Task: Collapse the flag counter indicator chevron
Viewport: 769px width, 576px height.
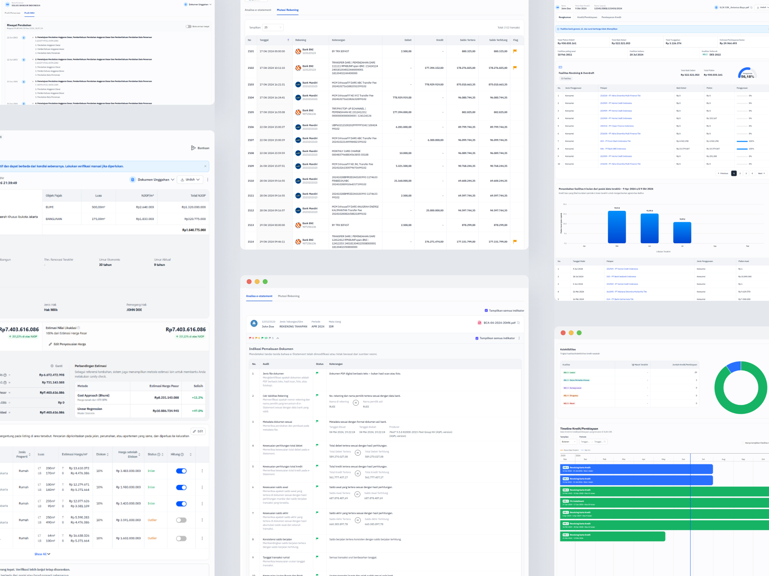Action: point(278,338)
